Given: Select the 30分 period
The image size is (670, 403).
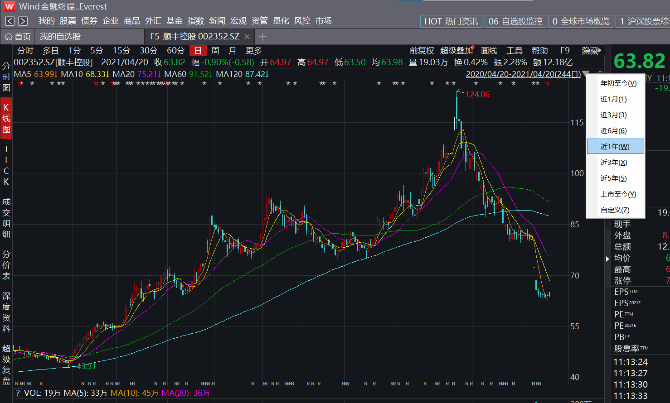Looking at the screenshot, I should 148,51.
